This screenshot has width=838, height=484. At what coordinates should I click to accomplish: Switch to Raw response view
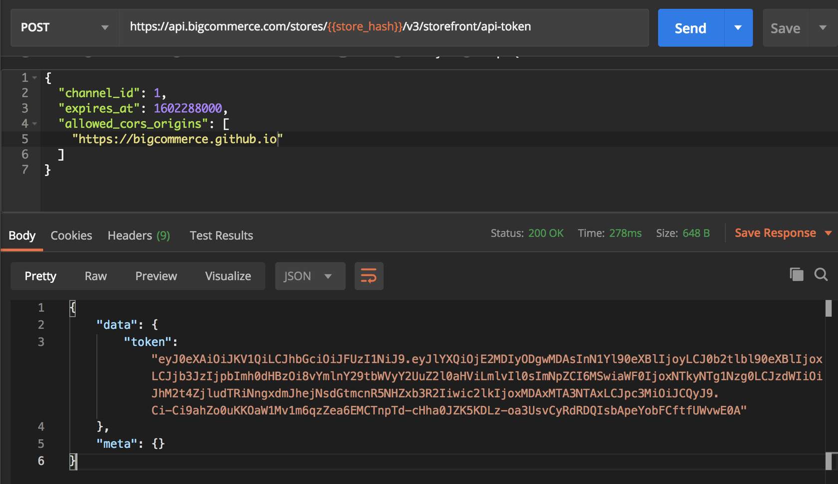tap(95, 276)
